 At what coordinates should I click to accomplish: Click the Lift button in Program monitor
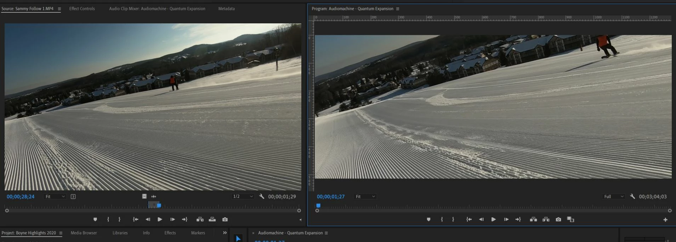(533, 219)
